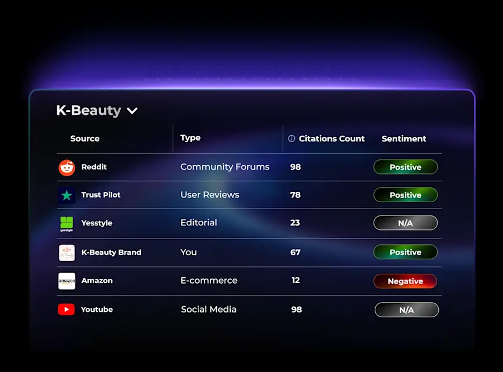Image resolution: width=503 pixels, height=372 pixels.
Task: Toggle Trust Pilot's Positive badge color
Action: [x=405, y=195]
